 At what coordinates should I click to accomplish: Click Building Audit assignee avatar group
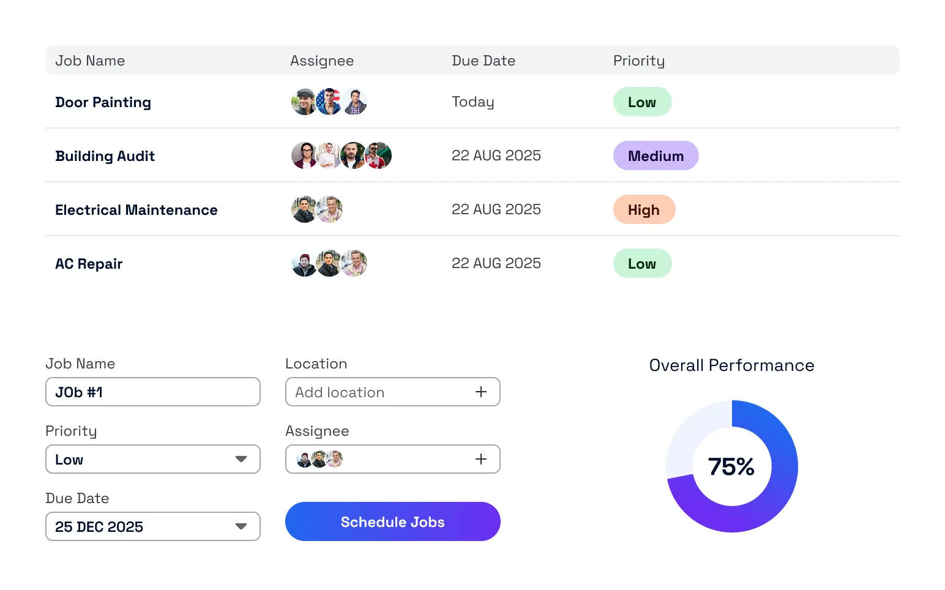pos(341,155)
